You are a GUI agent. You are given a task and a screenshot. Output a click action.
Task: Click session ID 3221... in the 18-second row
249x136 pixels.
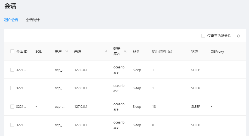[21, 106]
